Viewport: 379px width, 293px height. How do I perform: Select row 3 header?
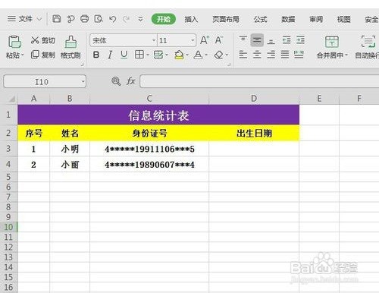(8, 149)
